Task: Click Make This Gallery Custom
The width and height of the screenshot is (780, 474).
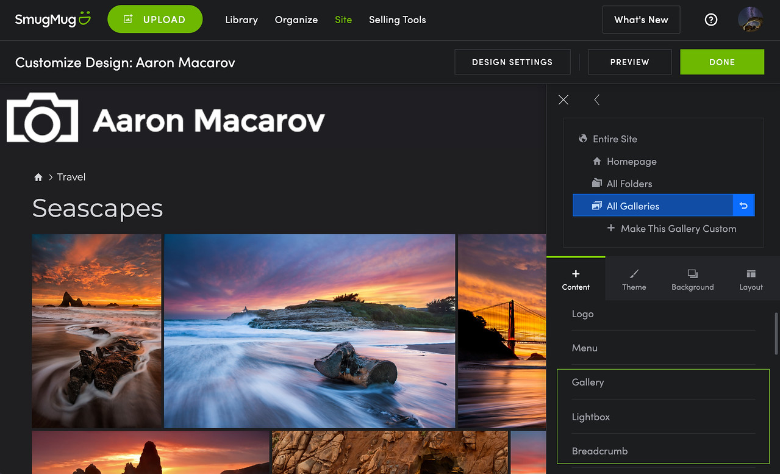Action: pos(678,229)
